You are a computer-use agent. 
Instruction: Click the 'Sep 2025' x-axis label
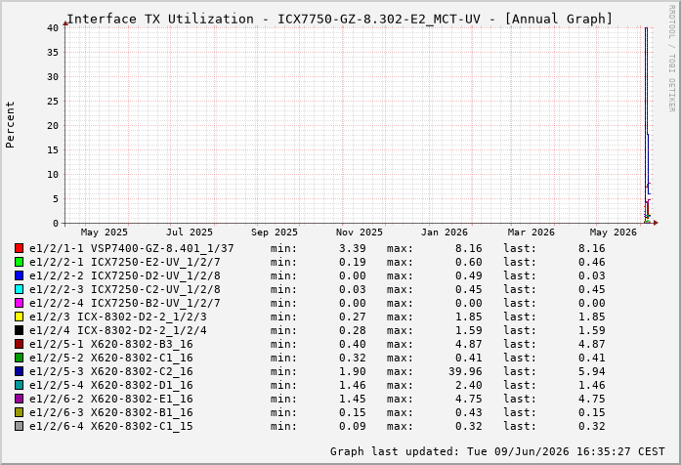[x=275, y=232]
